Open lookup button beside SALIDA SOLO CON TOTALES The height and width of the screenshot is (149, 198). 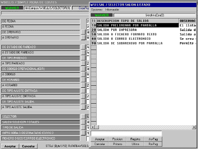(83, 122)
